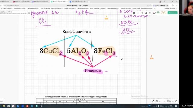193x108 pixels.
Task: Bookmark this page with bookmark icon
Action: click(150, 5)
